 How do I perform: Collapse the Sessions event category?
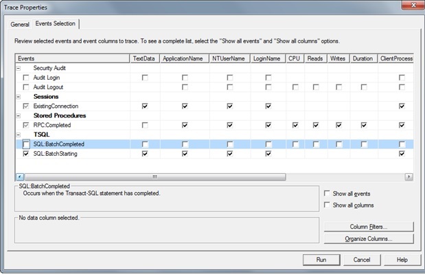[x=19, y=97]
